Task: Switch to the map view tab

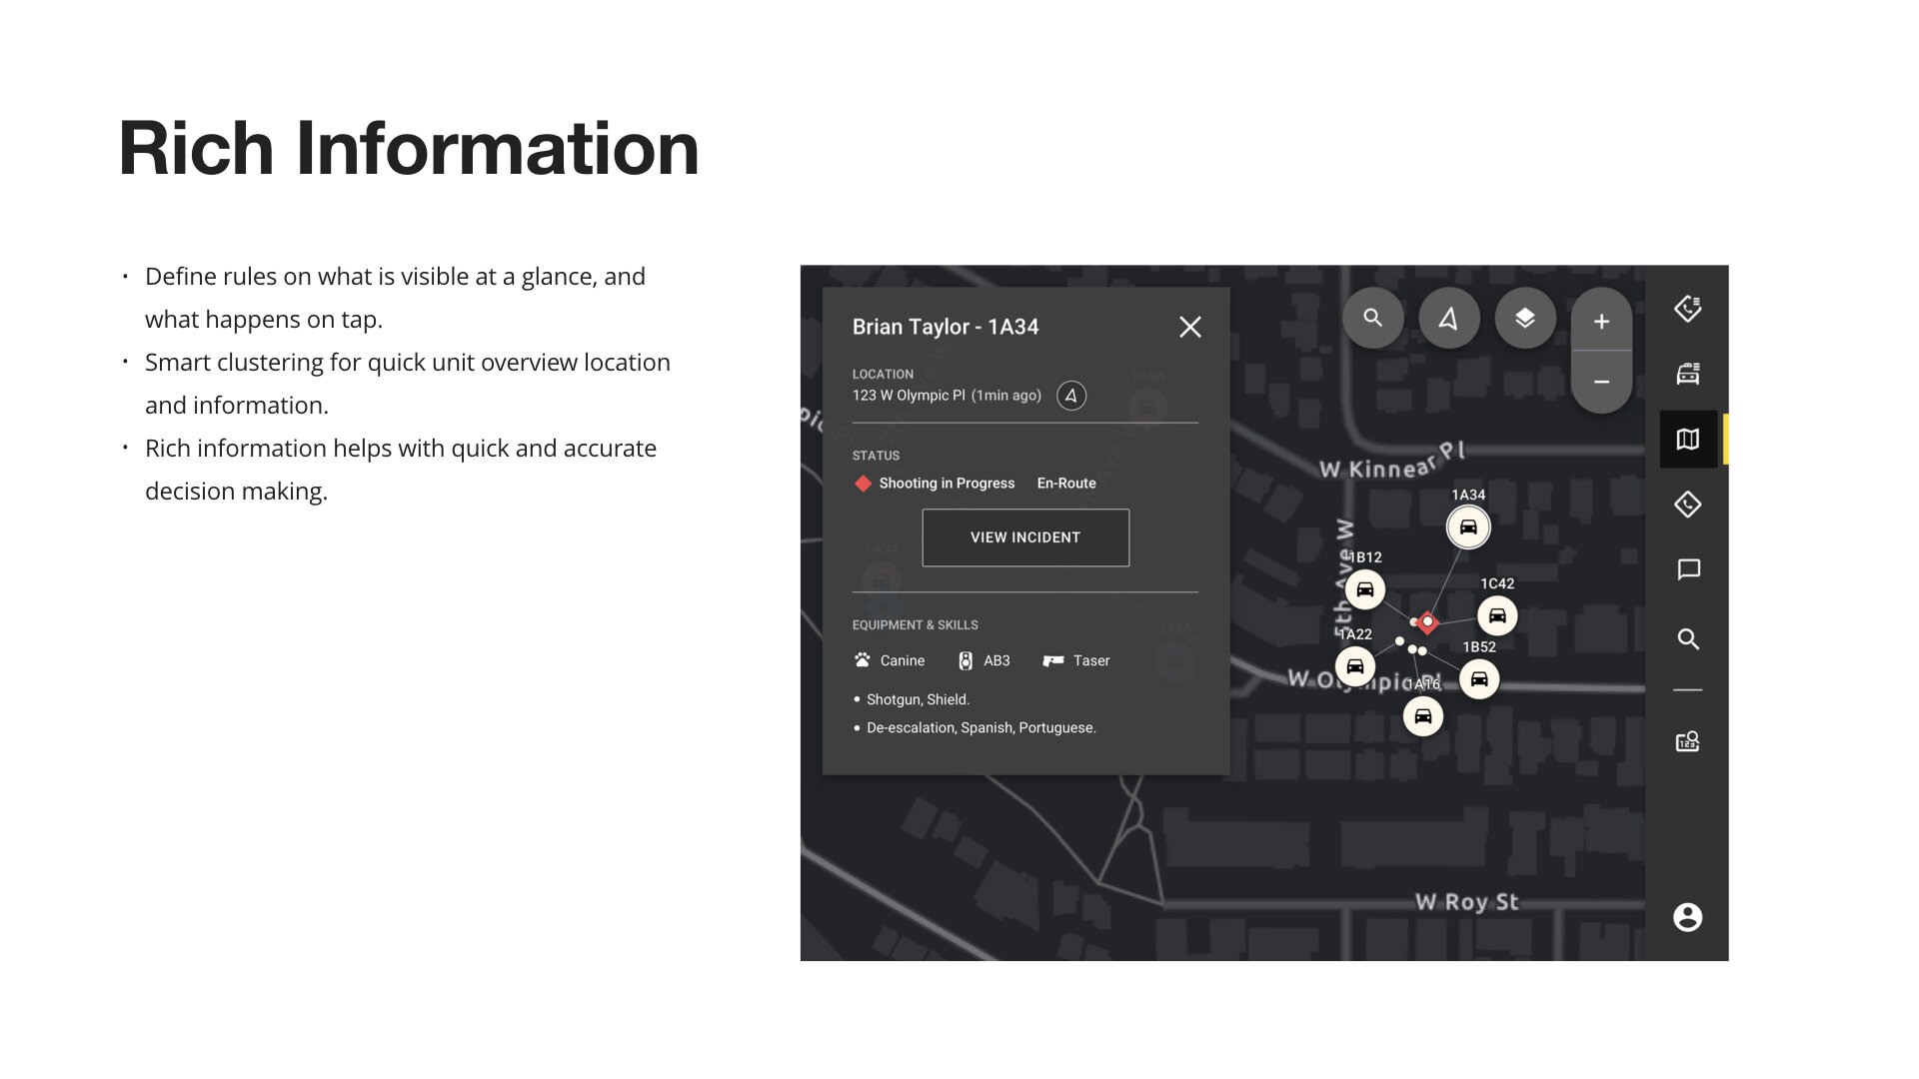Action: tap(1688, 439)
